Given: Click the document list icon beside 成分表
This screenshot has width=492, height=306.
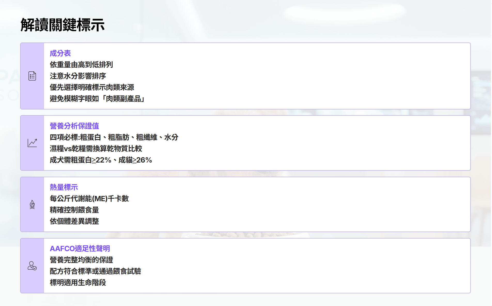Looking at the screenshot, I should click(32, 76).
